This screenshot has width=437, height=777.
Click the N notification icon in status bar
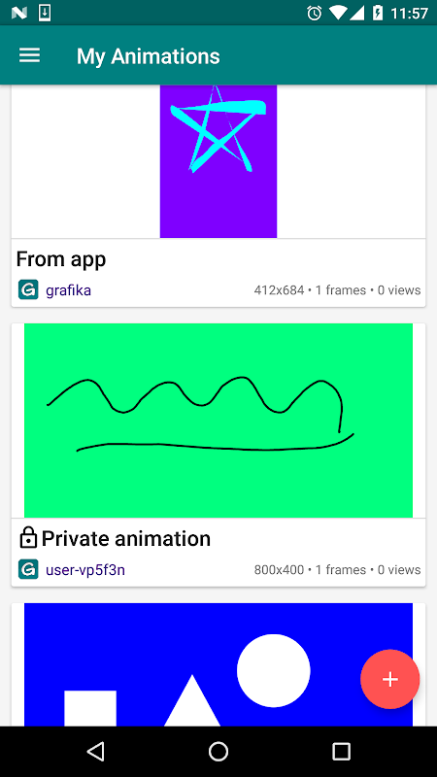[x=18, y=13]
